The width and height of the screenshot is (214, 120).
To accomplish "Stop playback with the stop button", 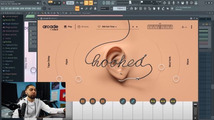I will (59, 3).
